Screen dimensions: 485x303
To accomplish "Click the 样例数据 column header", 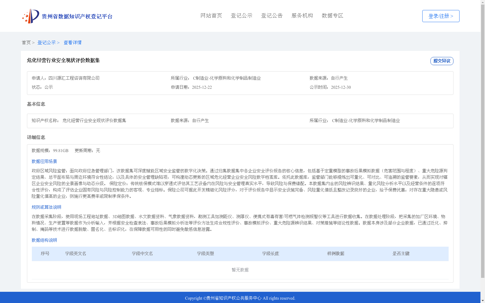I will pos(336,254).
